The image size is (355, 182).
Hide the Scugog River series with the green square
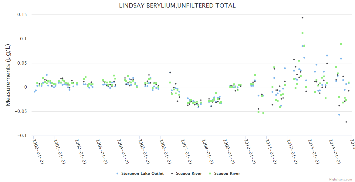(x=227, y=174)
